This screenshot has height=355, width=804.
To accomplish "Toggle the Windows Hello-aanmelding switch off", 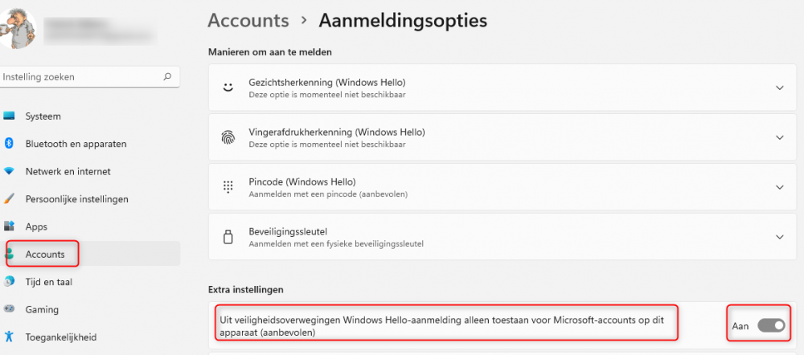I will pyautogui.click(x=770, y=325).
